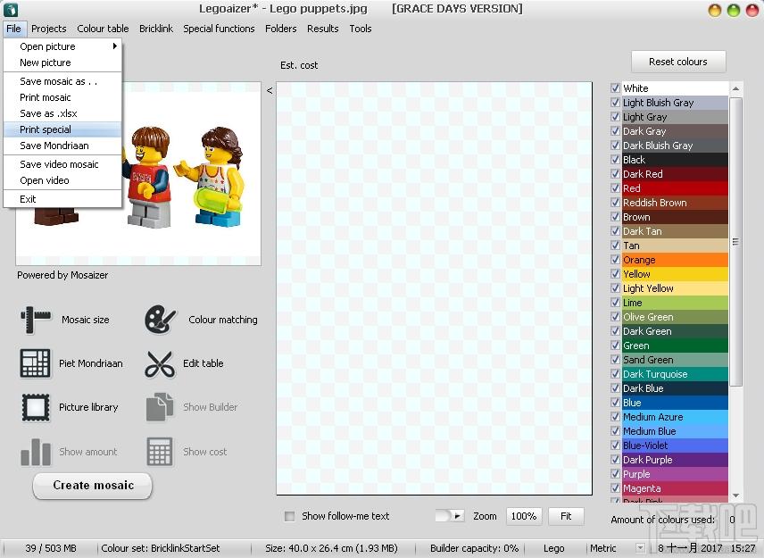Click the 'Powered by Mosaizer' label
The image size is (764, 558).
tap(62, 275)
